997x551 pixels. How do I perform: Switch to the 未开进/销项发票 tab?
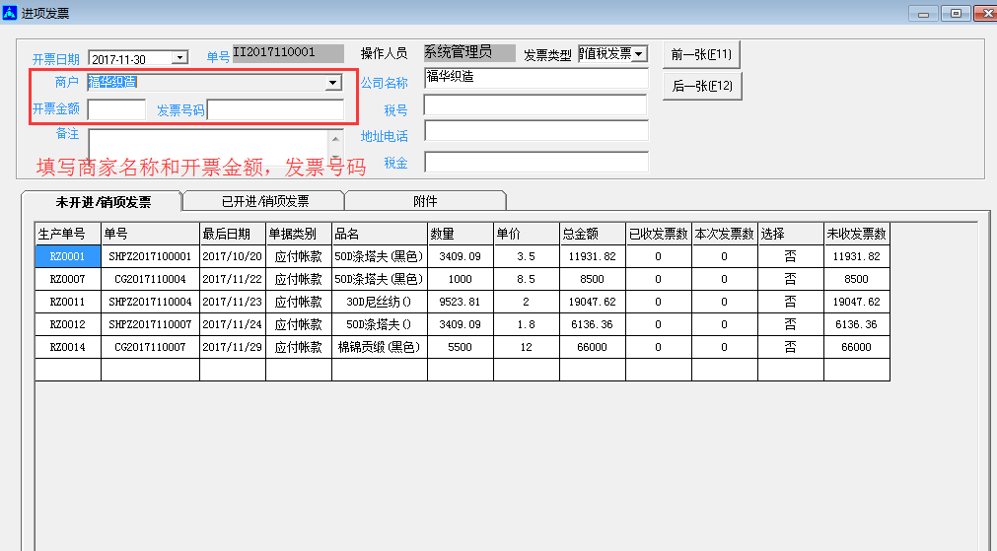[x=103, y=202]
